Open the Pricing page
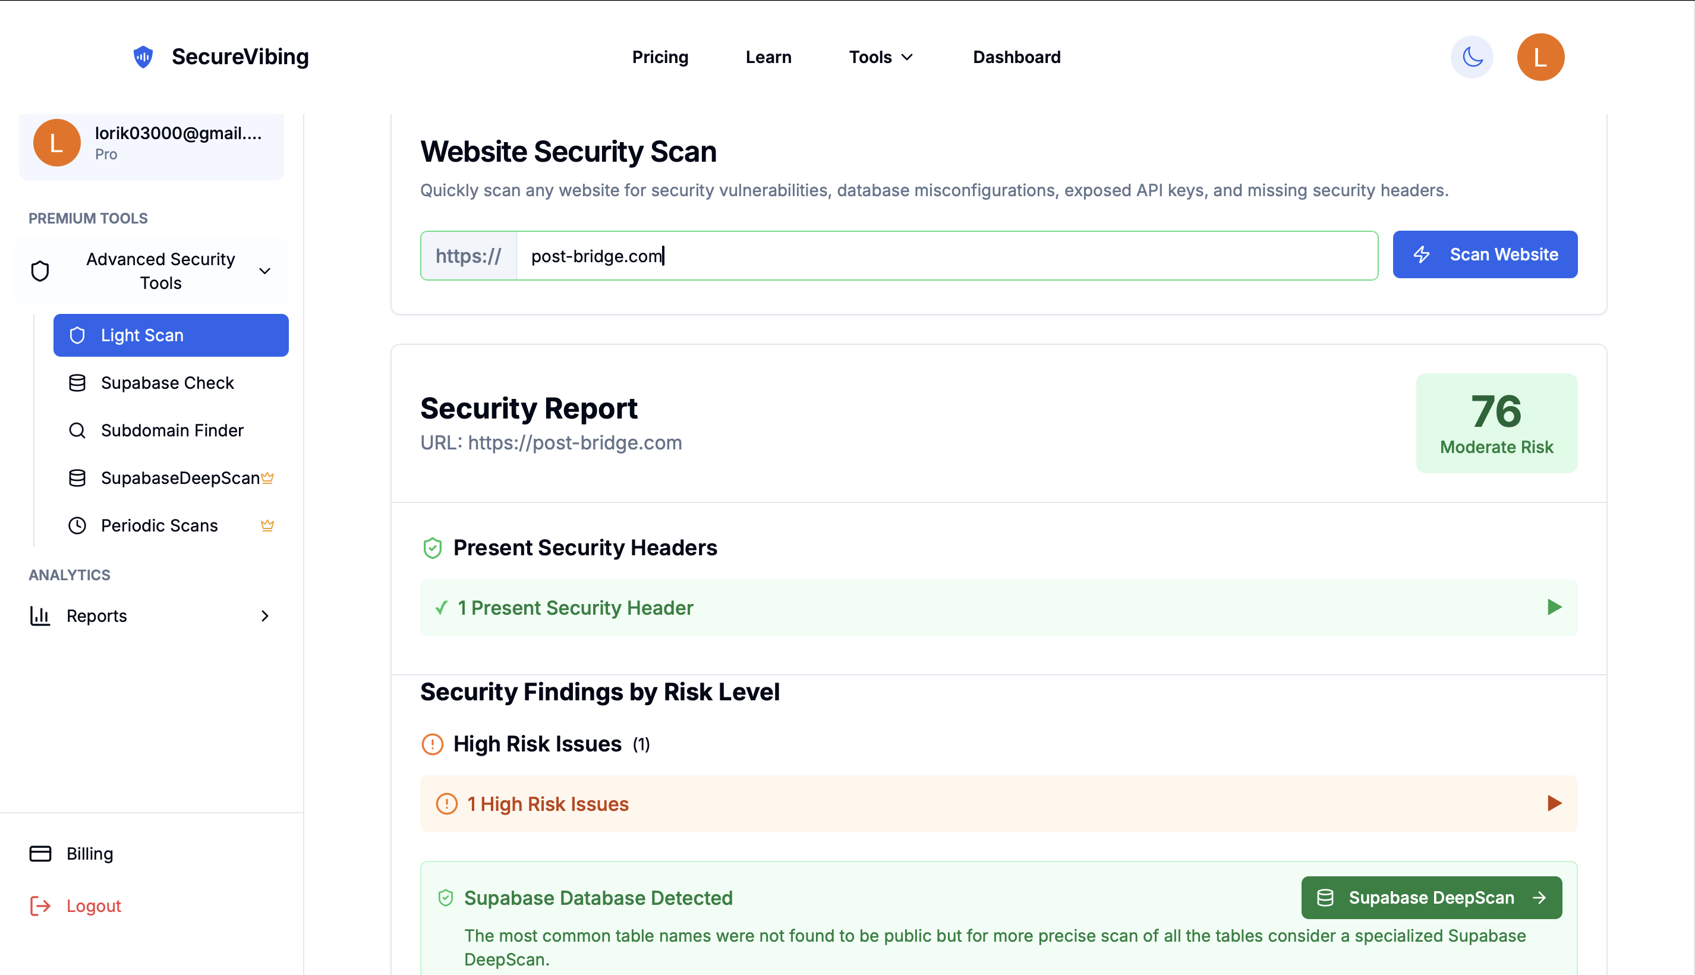 point(660,57)
